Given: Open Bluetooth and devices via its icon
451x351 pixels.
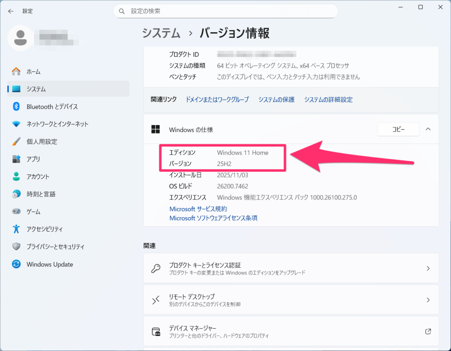Looking at the screenshot, I should [16, 107].
